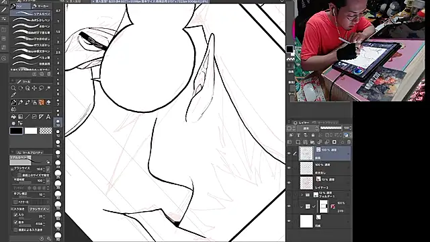This screenshot has width=430, height=242.
Task: Select the Fill bucket tool
Action: [x=13, y=116]
